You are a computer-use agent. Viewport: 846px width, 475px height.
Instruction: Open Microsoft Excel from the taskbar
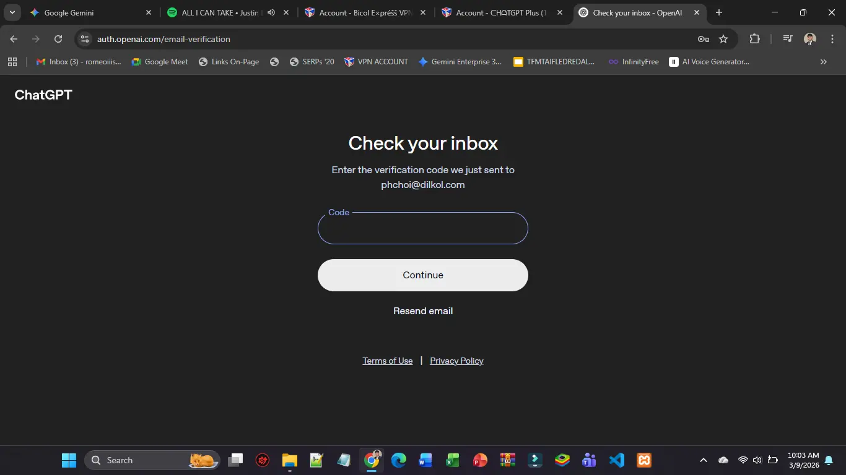pos(453,460)
